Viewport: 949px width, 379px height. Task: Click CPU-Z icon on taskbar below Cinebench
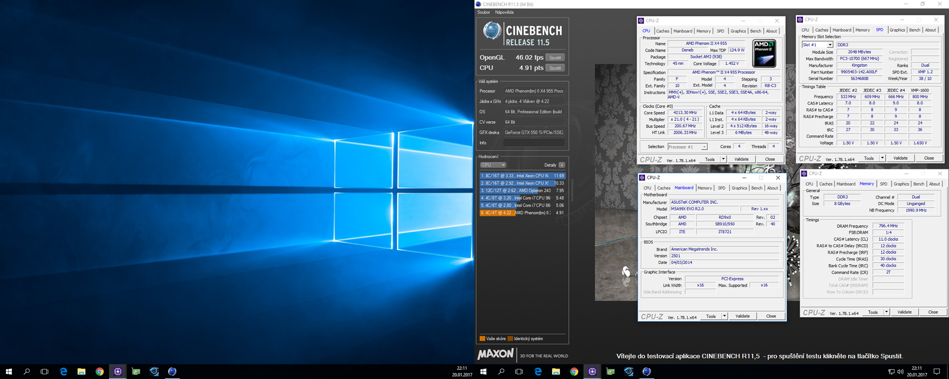(x=592, y=372)
